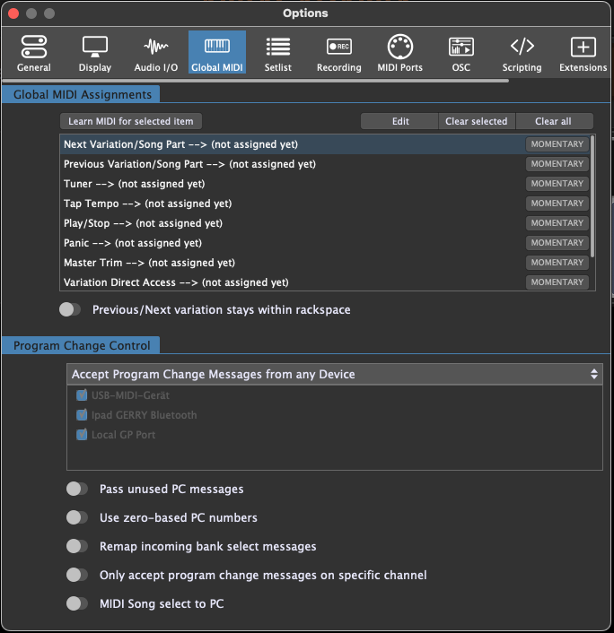The height and width of the screenshot is (633, 614).
Task: Open the Display settings icon
Action: click(95, 54)
